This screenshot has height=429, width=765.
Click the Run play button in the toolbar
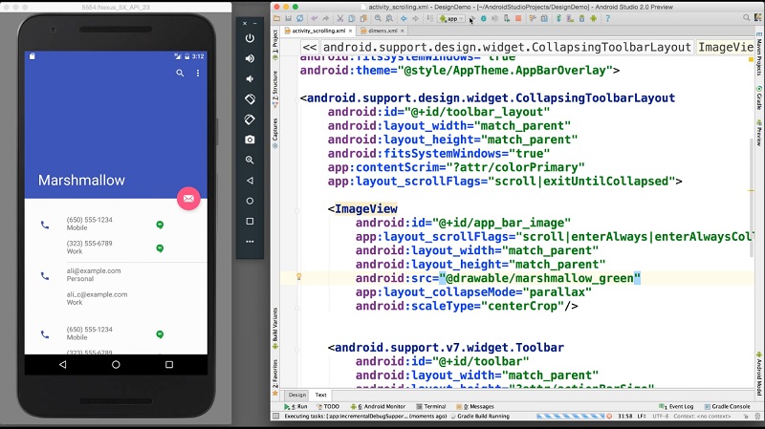[x=471, y=18]
